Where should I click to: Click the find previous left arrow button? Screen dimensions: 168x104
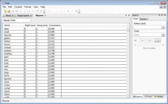tap(142, 40)
